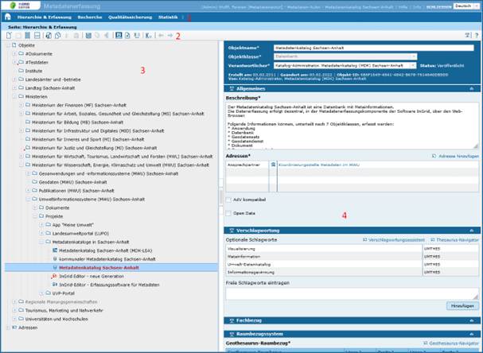Click the new object toolbar icon
The image size is (483, 353).
(9, 36)
